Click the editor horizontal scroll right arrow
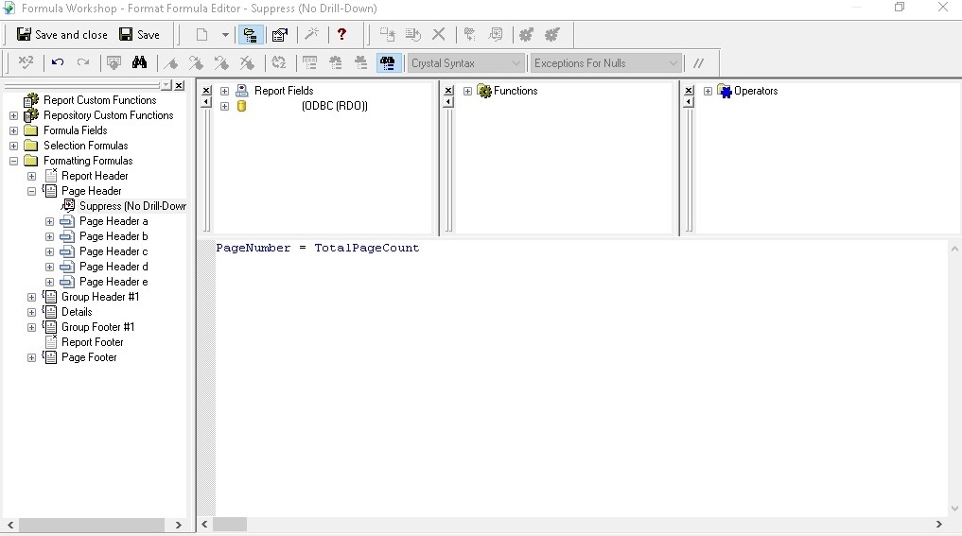The width and height of the screenshot is (962, 536). pos(938,525)
